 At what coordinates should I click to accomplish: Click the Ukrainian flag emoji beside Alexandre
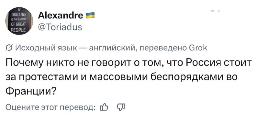[x=90, y=15]
